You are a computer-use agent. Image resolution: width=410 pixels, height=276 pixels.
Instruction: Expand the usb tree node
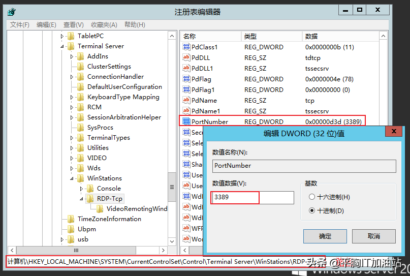click(x=62, y=239)
